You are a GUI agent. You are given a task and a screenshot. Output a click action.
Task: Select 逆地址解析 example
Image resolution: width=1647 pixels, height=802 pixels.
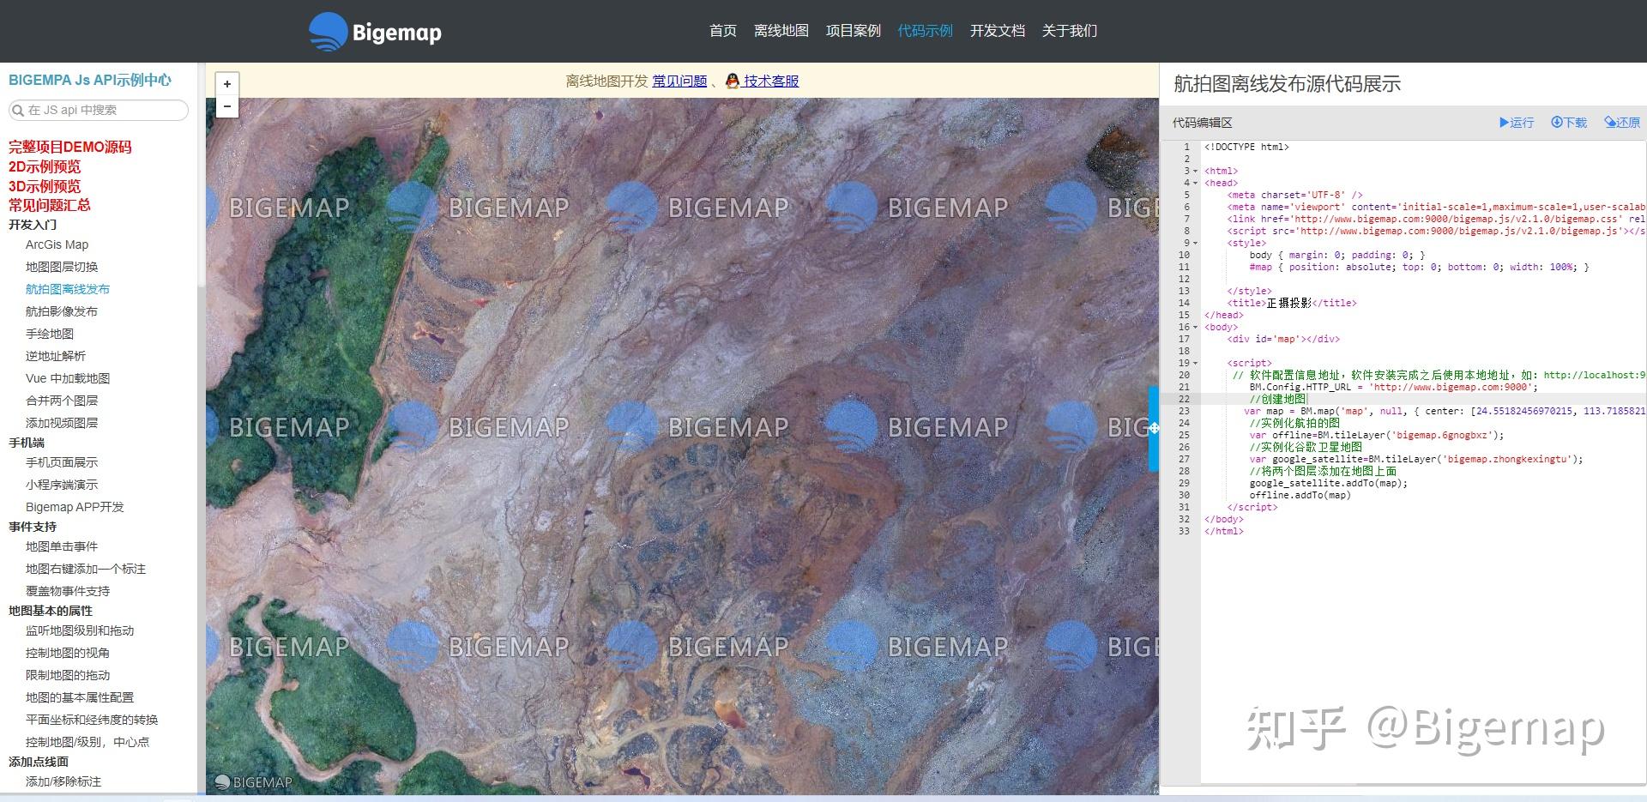click(x=56, y=356)
